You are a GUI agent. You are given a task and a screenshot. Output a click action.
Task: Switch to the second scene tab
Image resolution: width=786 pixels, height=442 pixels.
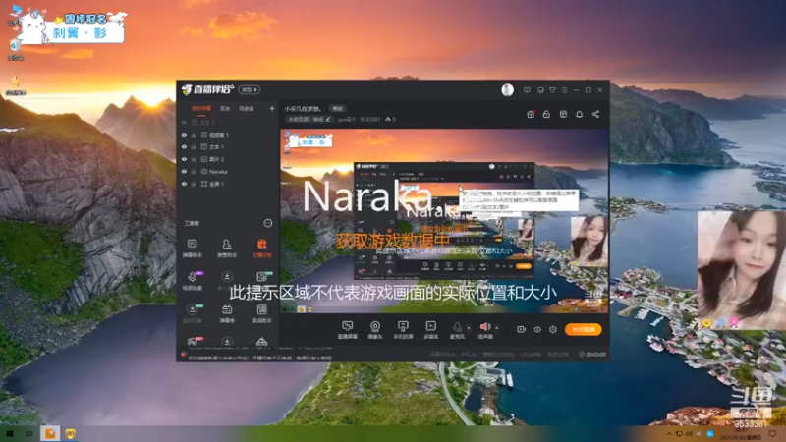point(225,108)
